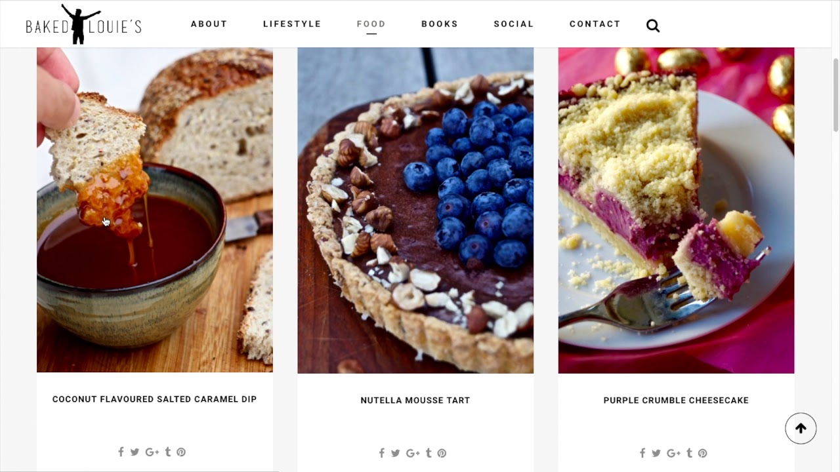Open the Nutella Mousse Tart title link

point(415,401)
